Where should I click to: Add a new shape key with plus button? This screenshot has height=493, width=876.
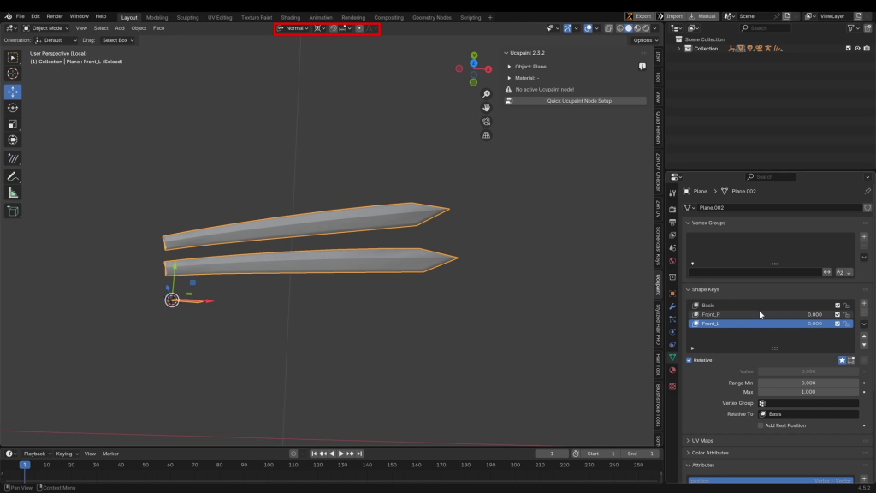click(864, 303)
